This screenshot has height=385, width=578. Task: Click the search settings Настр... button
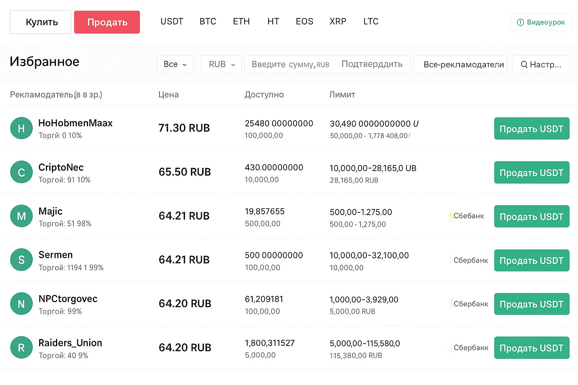point(541,65)
